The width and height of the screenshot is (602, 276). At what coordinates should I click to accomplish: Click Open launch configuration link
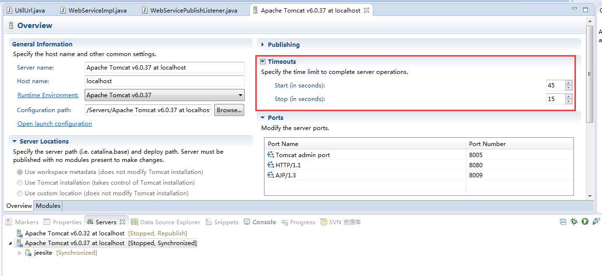[55, 124]
